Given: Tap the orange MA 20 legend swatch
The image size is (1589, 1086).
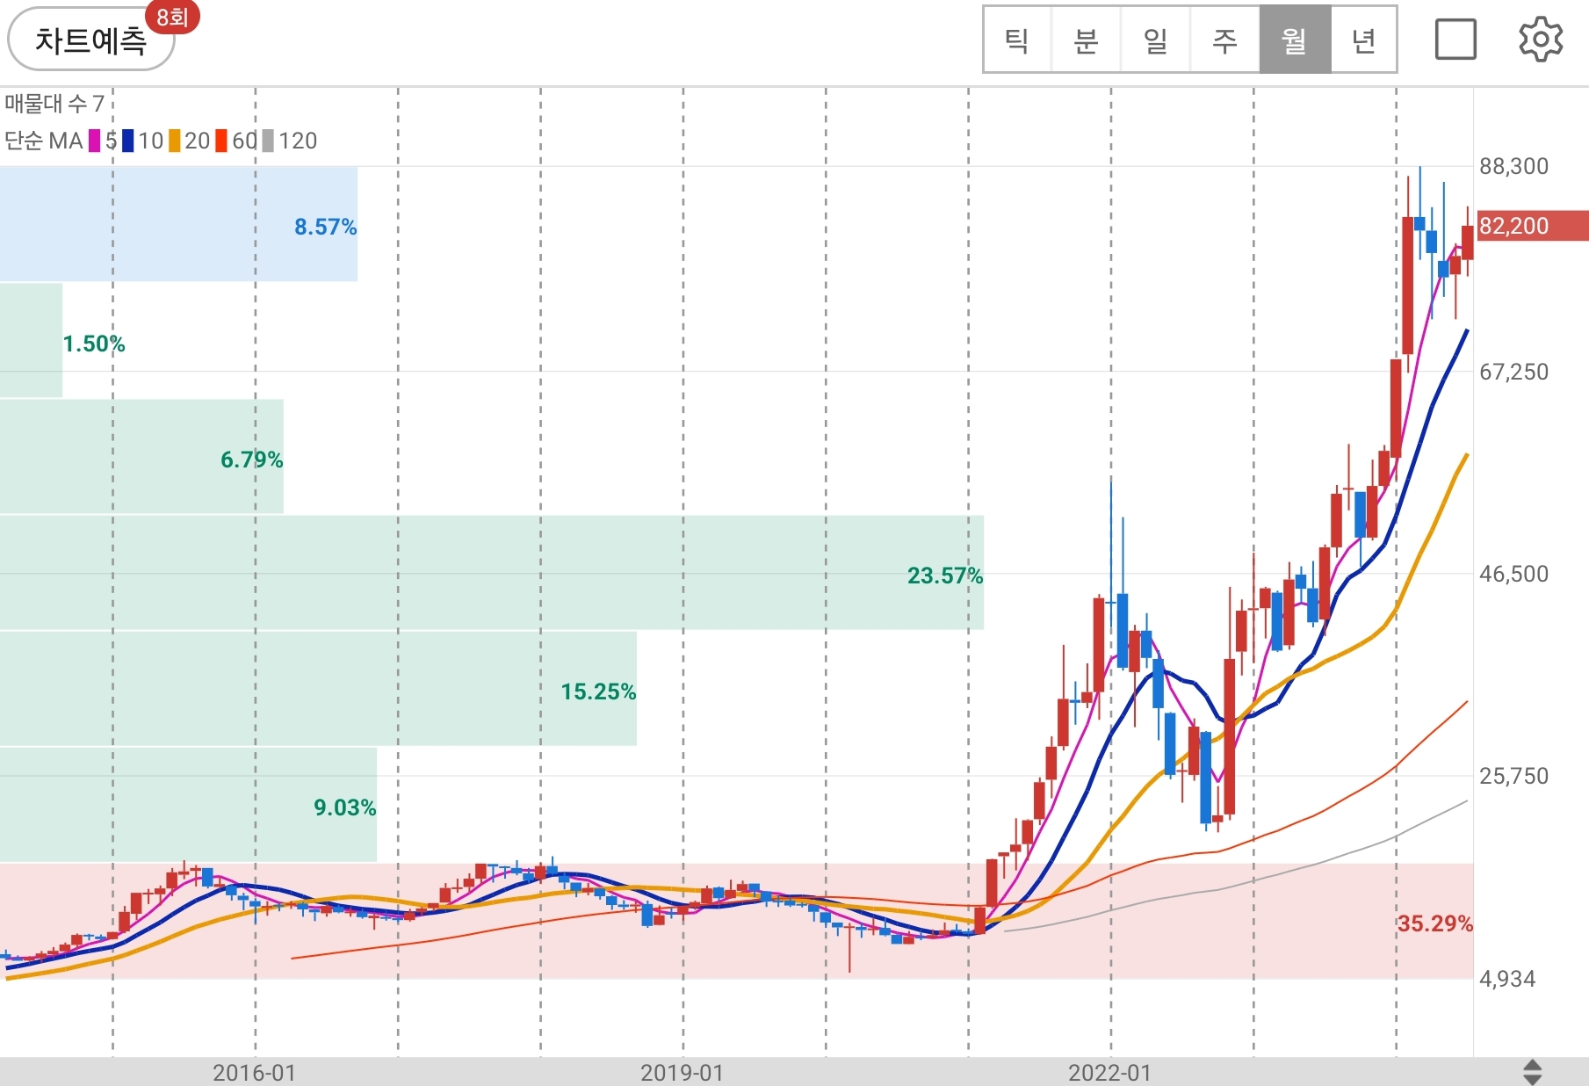Looking at the screenshot, I should pyautogui.click(x=175, y=141).
